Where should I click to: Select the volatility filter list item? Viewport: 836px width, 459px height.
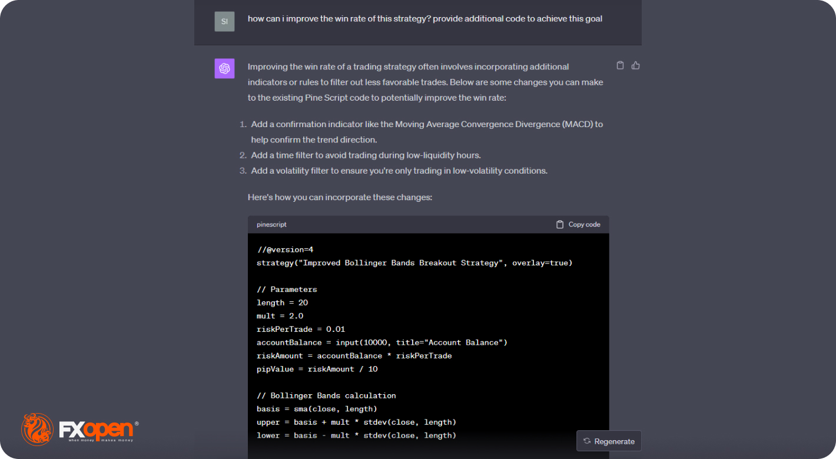[x=399, y=171]
